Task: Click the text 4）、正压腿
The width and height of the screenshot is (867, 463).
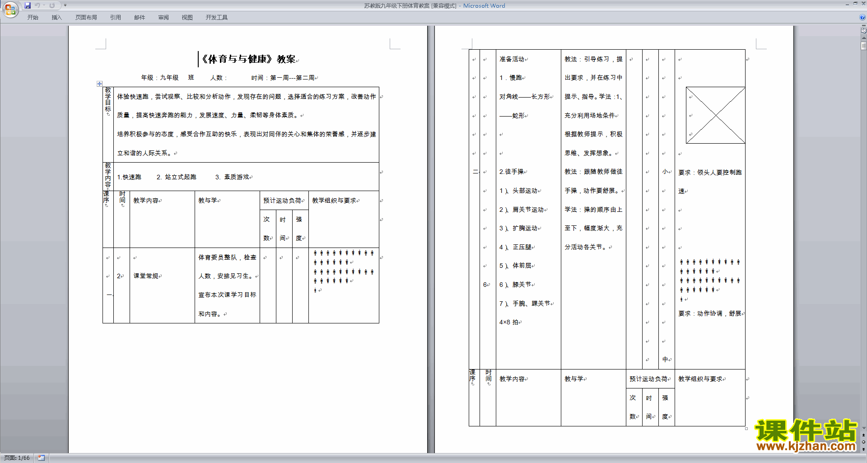Action: pos(515,247)
